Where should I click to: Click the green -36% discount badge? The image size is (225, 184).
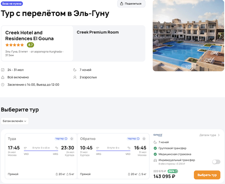[172, 171]
